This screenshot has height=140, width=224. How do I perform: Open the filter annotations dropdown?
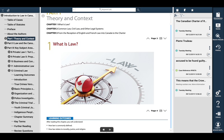point(182,15)
